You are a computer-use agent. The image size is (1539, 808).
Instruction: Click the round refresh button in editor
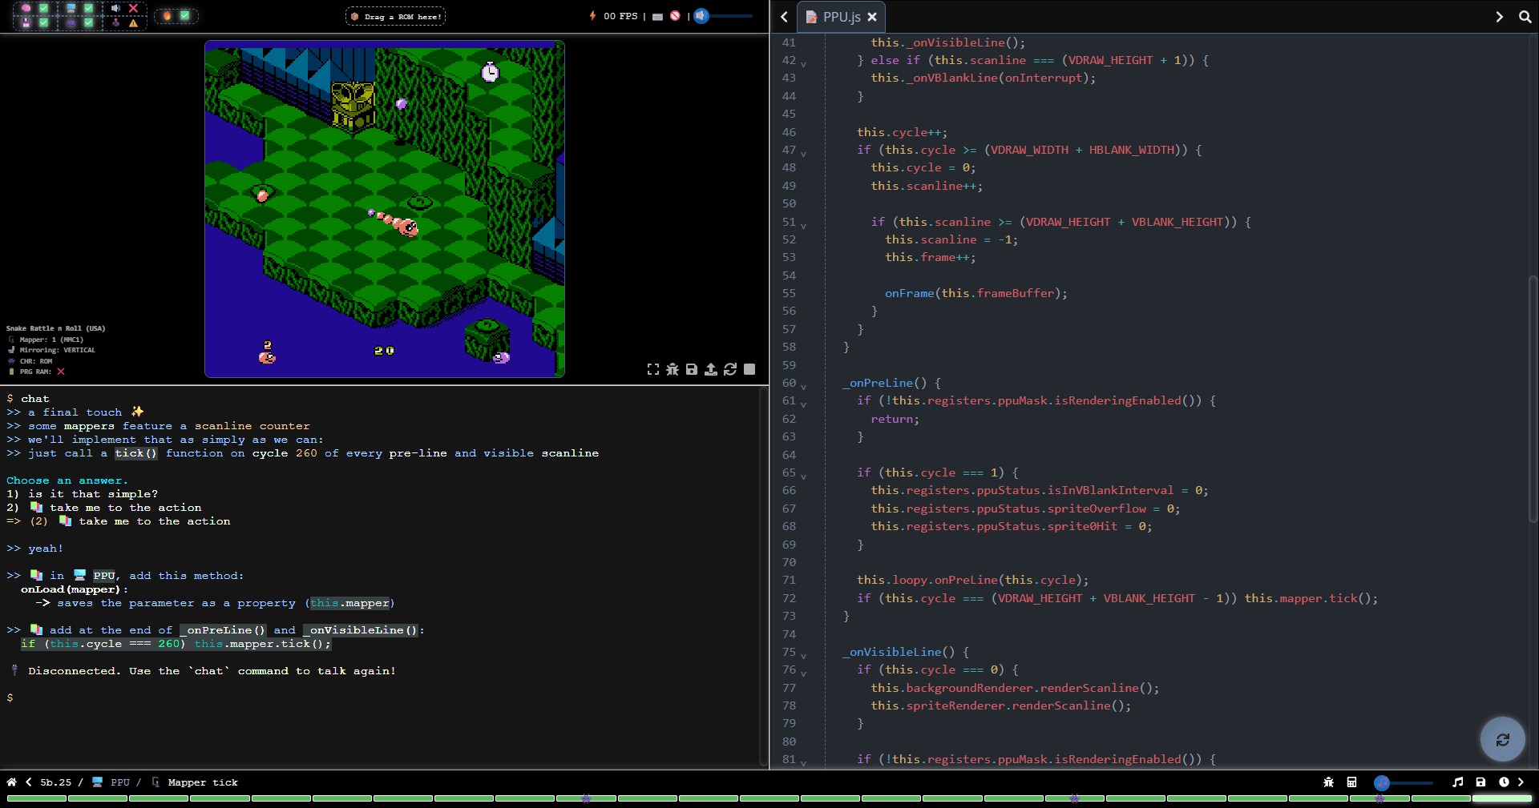[1502, 739]
